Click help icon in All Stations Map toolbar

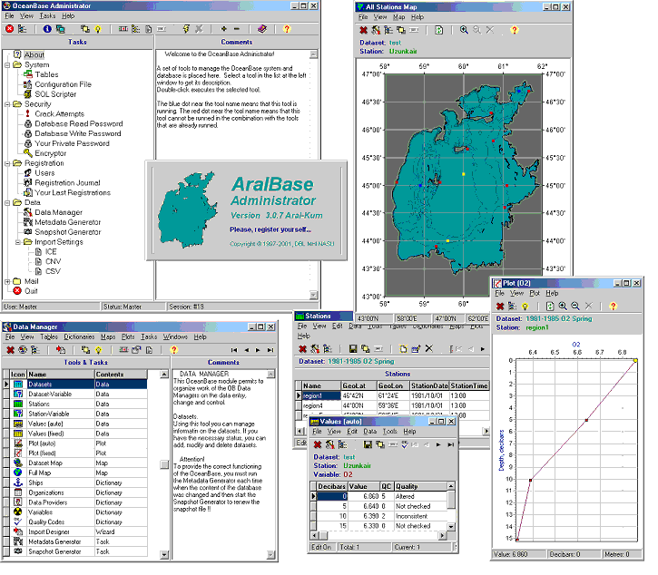coord(514,30)
